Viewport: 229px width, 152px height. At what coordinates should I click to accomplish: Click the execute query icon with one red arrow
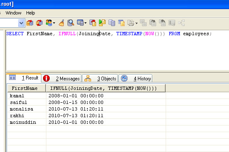point(30,23)
